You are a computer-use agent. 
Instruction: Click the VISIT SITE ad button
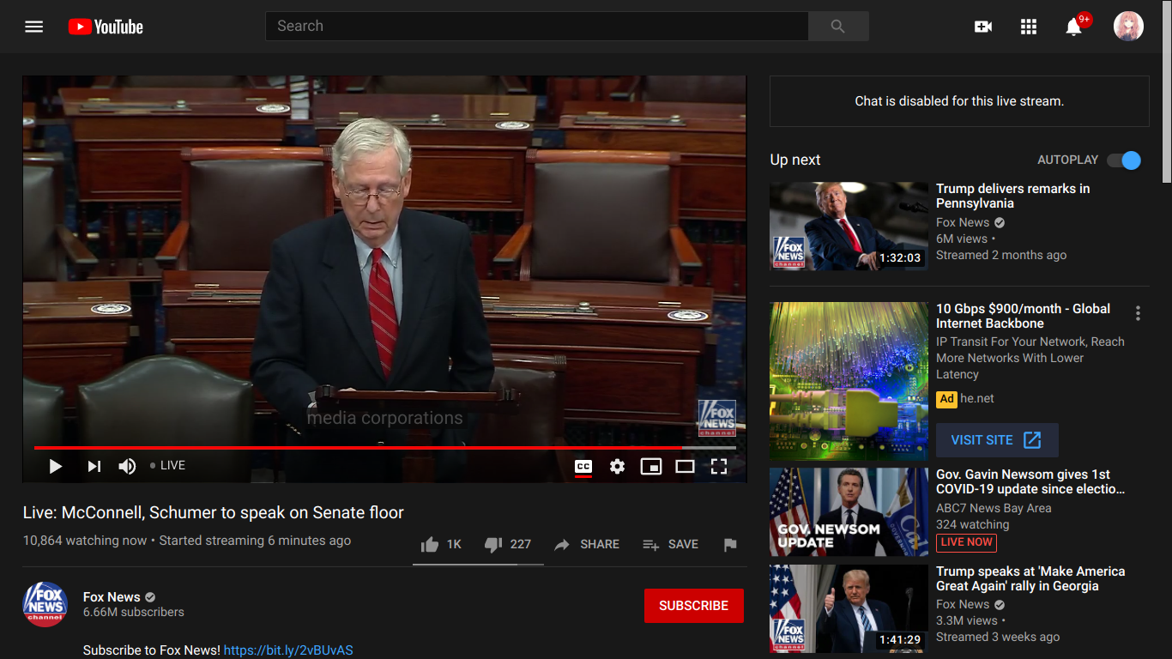[997, 440]
